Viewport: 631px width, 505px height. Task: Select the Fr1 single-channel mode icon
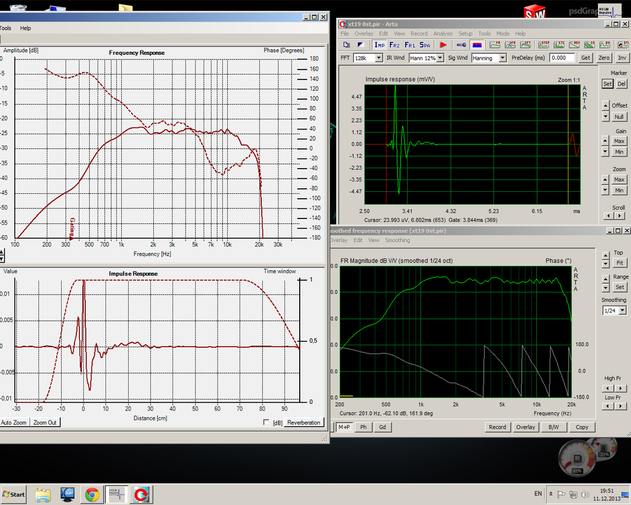(410, 45)
